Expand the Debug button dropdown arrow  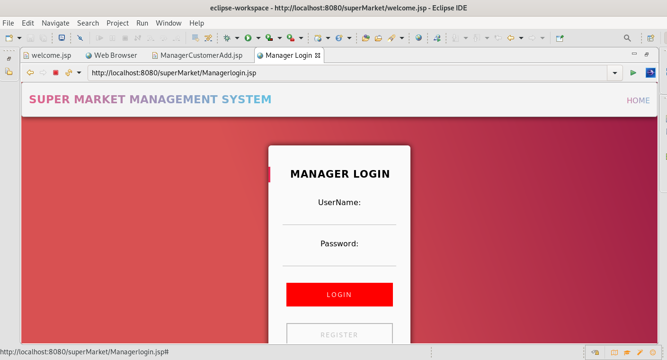[x=238, y=38]
